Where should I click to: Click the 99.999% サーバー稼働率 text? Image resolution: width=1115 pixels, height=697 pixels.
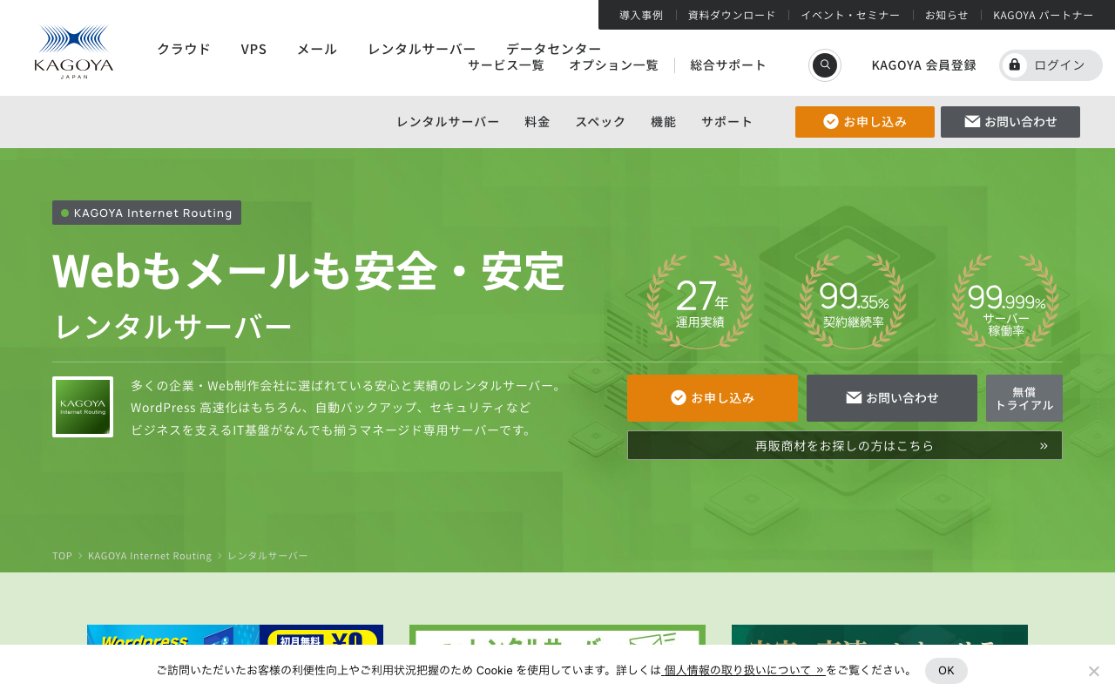1006,309
